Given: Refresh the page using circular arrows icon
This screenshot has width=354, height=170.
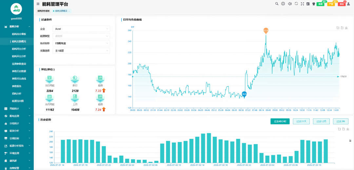Looking at the screenshot, I should (296, 4).
